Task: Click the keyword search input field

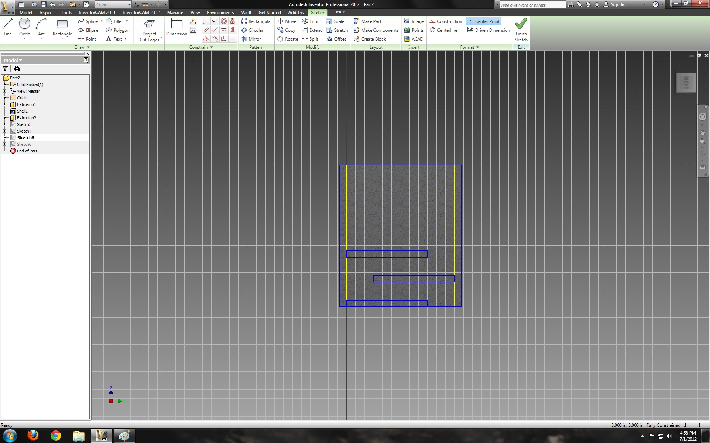Action: [x=532, y=5]
